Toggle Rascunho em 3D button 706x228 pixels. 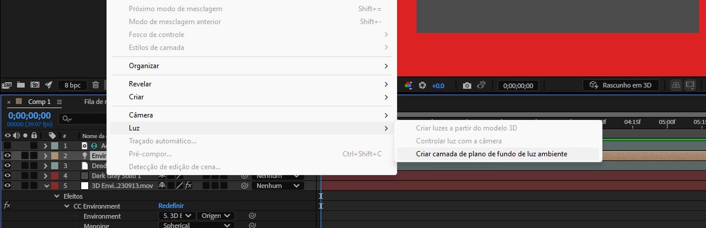621,85
